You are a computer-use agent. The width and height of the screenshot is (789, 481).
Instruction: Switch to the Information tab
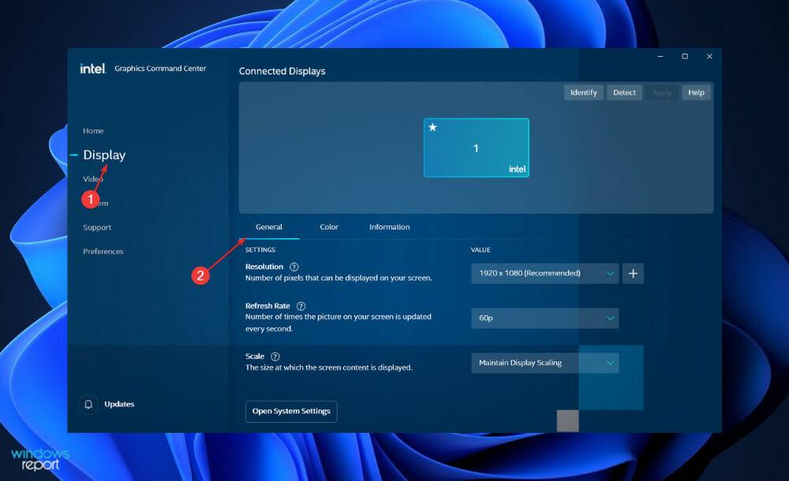[389, 227]
